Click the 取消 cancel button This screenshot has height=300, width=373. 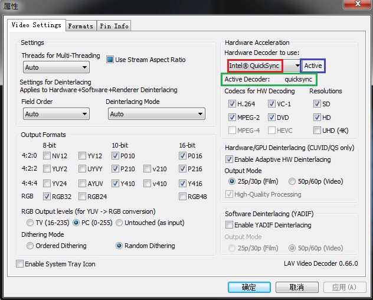297,288
